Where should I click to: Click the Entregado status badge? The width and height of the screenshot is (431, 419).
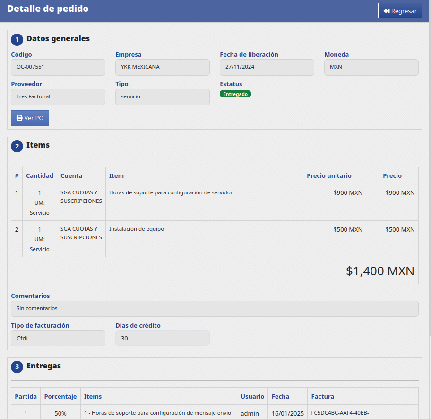pyautogui.click(x=235, y=94)
